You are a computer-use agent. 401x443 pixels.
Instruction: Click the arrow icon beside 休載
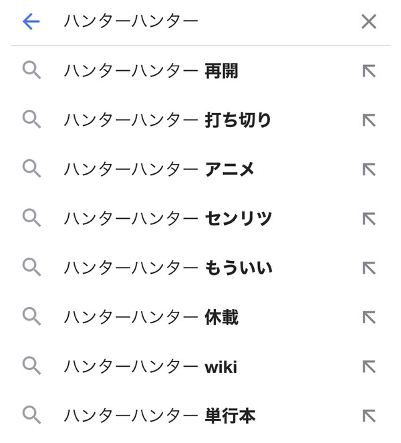point(368,318)
